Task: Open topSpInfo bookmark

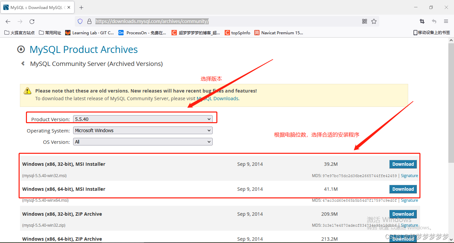Action: point(238,33)
